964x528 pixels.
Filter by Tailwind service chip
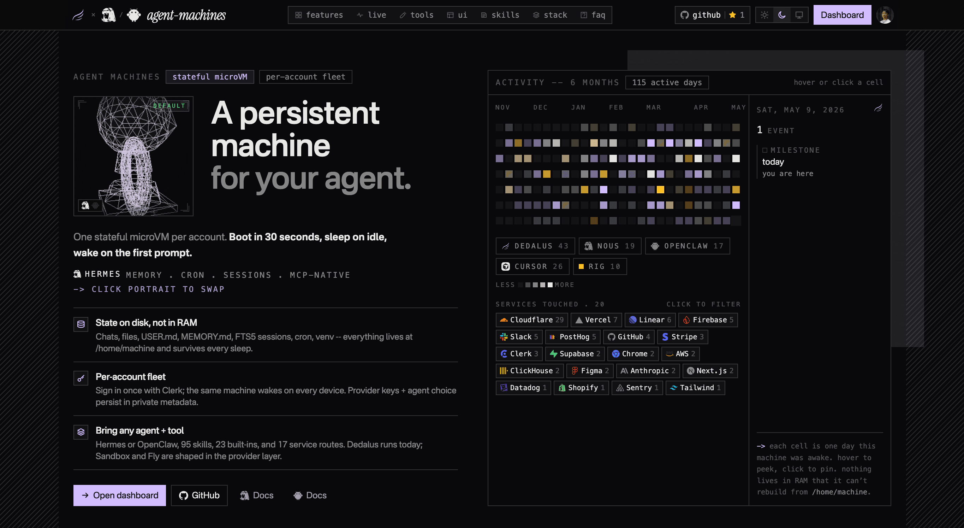click(x=695, y=388)
